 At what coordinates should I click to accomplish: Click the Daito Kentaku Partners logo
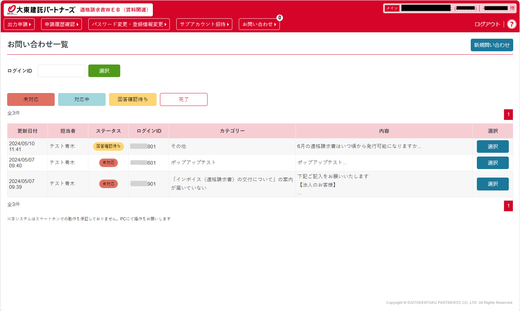tap(41, 10)
